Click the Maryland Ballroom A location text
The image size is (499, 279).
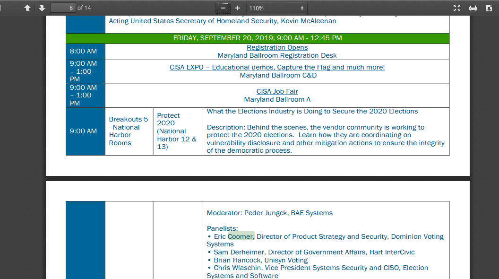[x=277, y=99]
